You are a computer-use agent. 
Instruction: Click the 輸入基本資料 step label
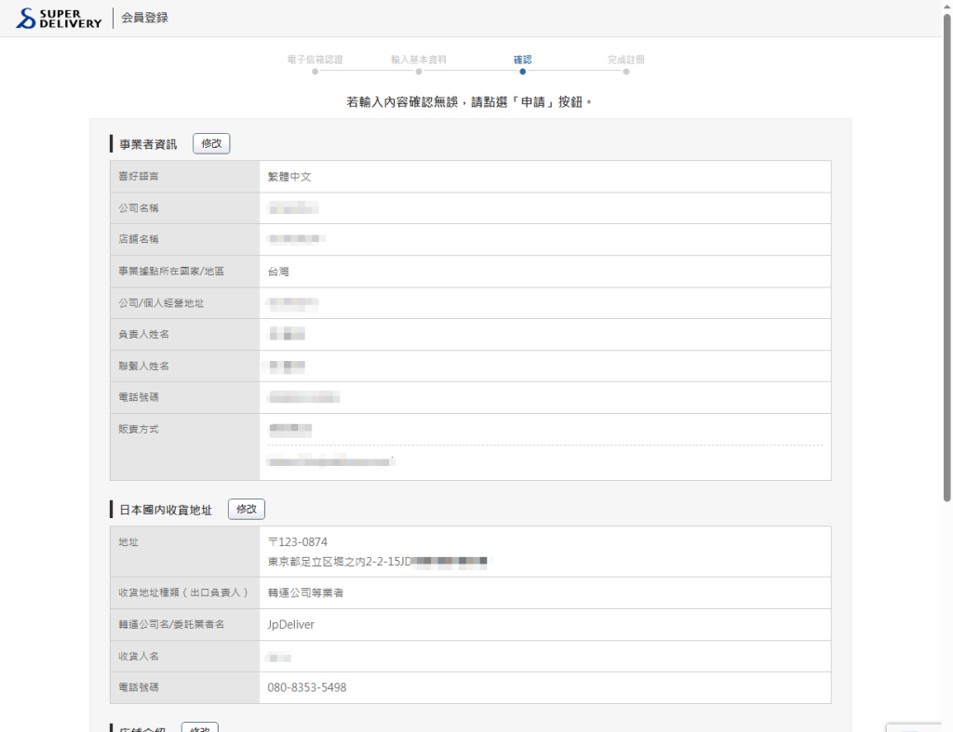(419, 60)
